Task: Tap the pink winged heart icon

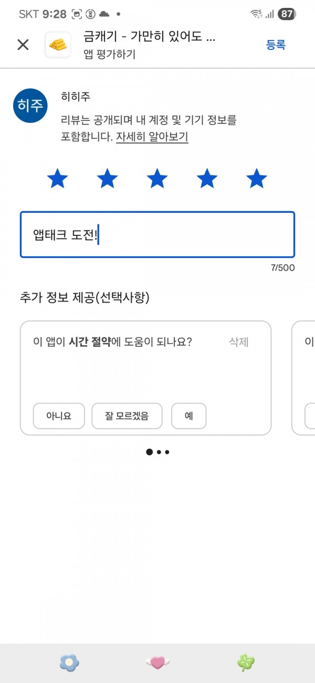Action: tap(157, 663)
